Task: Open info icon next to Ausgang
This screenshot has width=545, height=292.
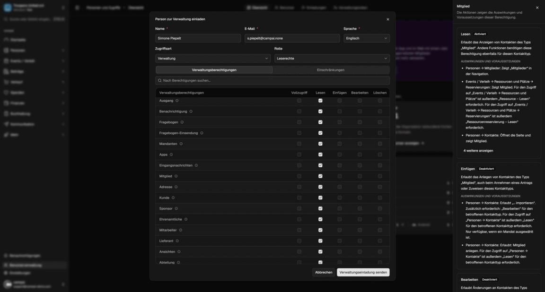Action: point(177,101)
